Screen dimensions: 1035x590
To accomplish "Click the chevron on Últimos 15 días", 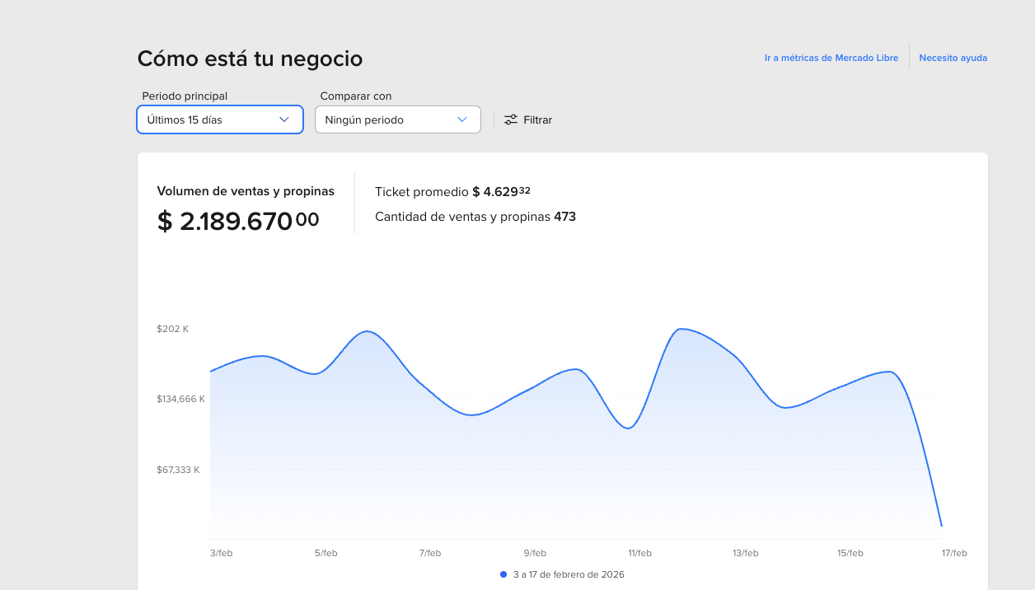I will [x=286, y=119].
